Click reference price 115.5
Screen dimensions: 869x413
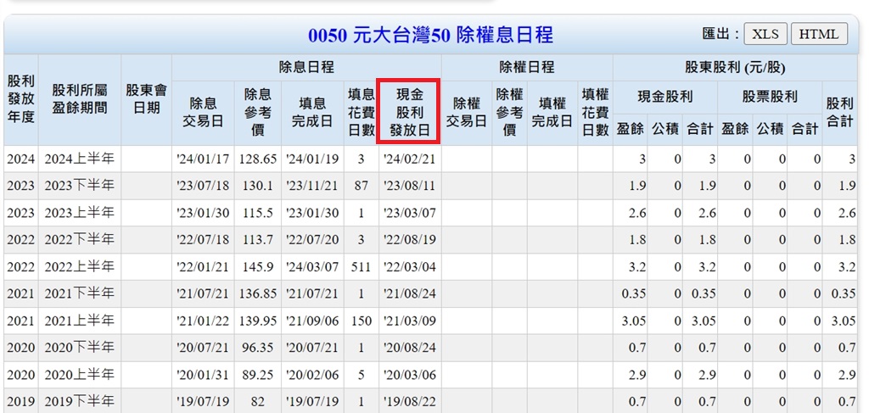click(258, 213)
